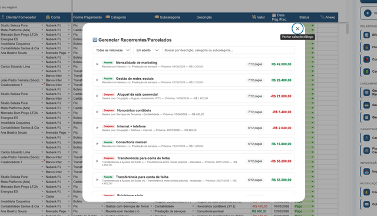Click the R$ 16.800,00 total amount

282,144
